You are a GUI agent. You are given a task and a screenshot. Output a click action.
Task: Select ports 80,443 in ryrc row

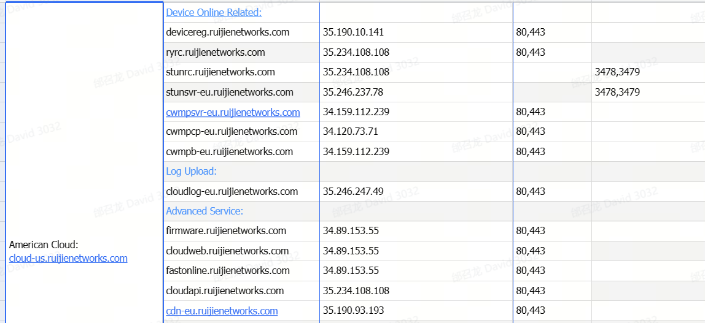(x=531, y=53)
